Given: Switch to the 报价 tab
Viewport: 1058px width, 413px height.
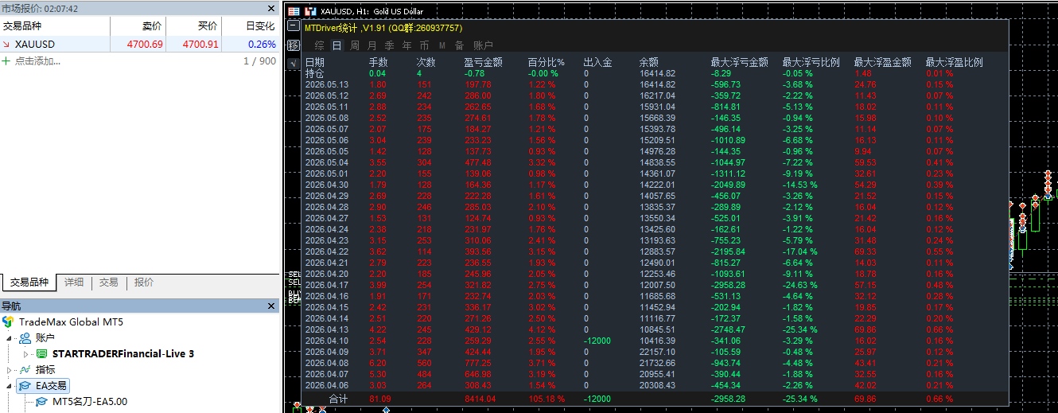Looking at the screenshot, I should click(x=144, y=282).
